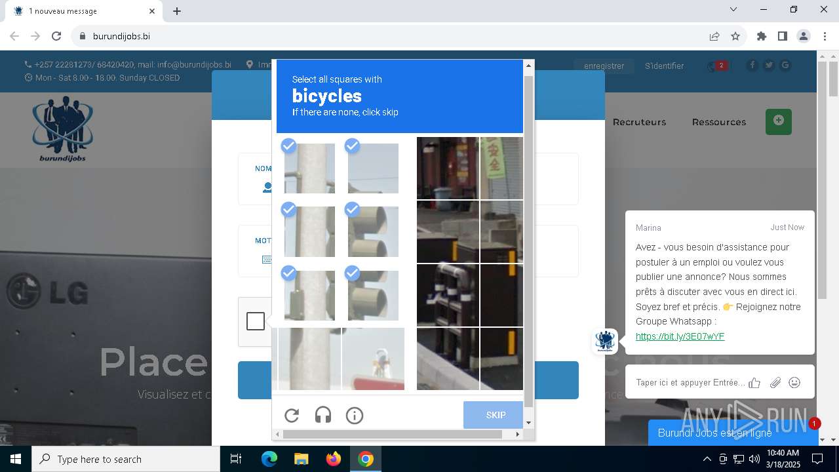The image size is (839, 472).
Task: Open Windows notification center
Action: point(817,459)
